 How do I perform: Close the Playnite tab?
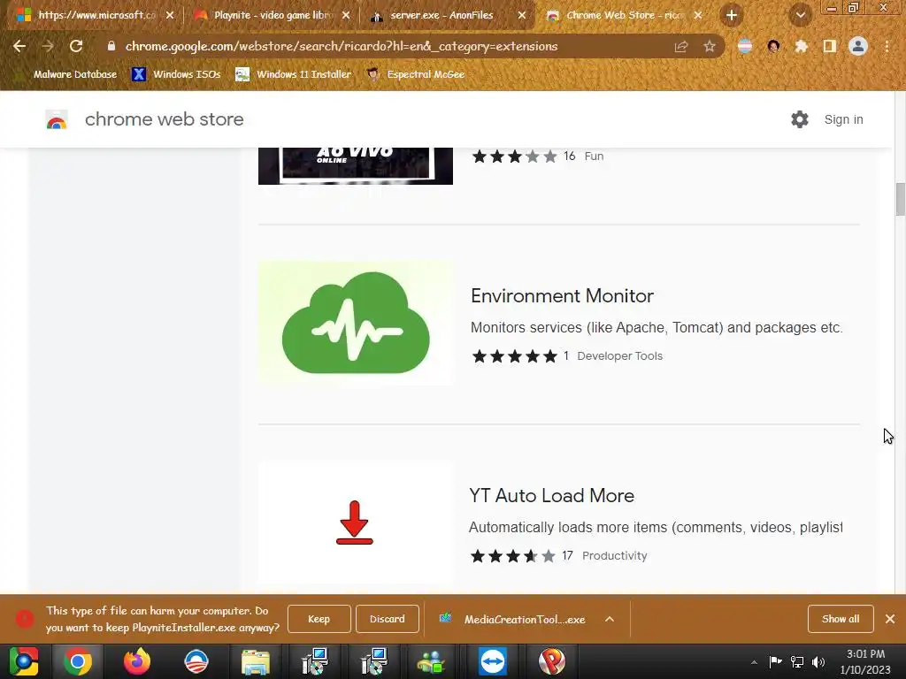pyautogui.click(x=346, y=16)
